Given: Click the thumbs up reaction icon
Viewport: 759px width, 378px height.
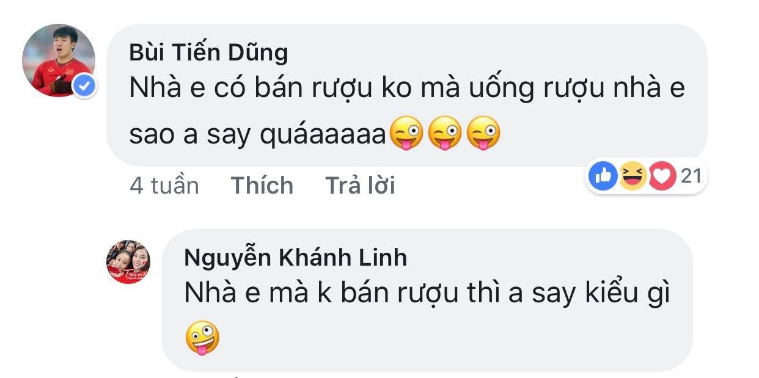Looking at the screenshot, I should point(603,176).
